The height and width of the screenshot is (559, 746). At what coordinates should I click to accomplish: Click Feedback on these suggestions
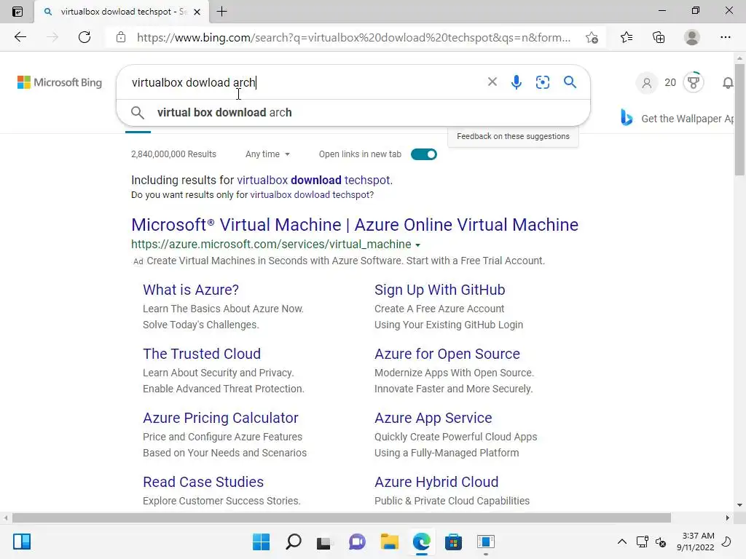[x=513, y=136]
